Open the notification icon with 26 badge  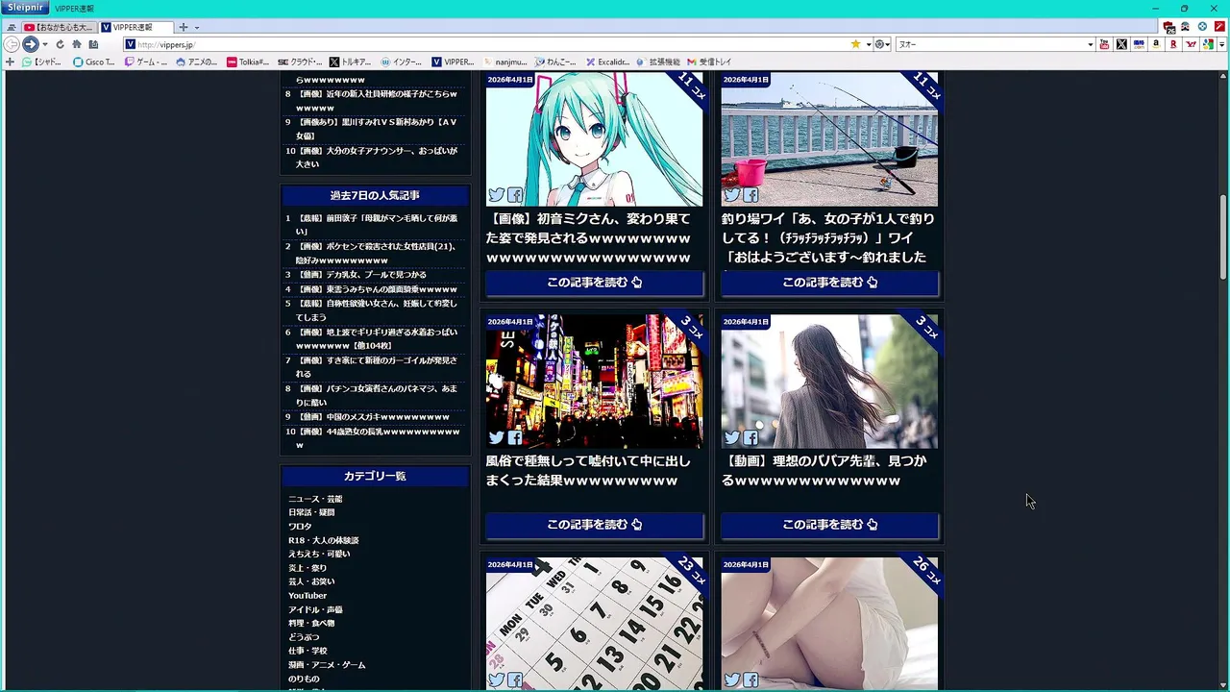click(x=1168, y=27)
